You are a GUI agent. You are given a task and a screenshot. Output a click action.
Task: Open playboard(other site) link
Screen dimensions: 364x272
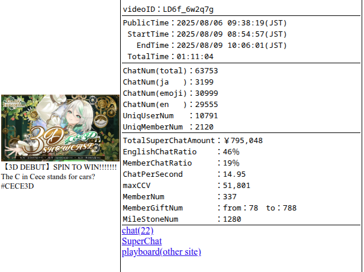(162, 252)
